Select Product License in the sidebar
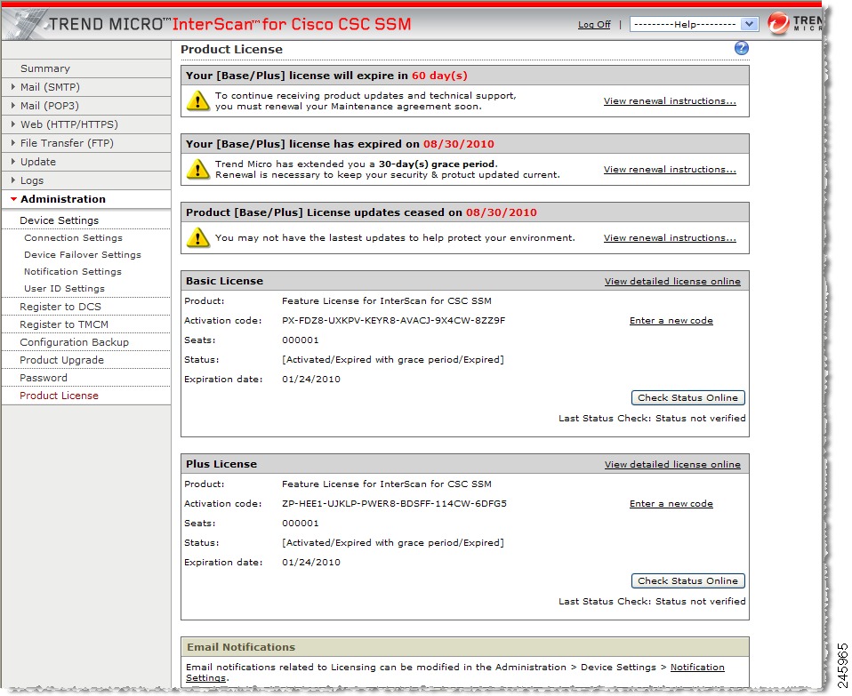This screenshot has width=852, height=696. pyautogui.click(x=60, y=396)
